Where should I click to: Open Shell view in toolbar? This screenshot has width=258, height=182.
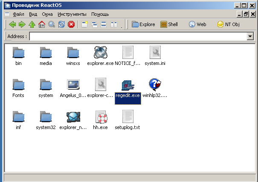pyautogui.click(x=169, y=24)
